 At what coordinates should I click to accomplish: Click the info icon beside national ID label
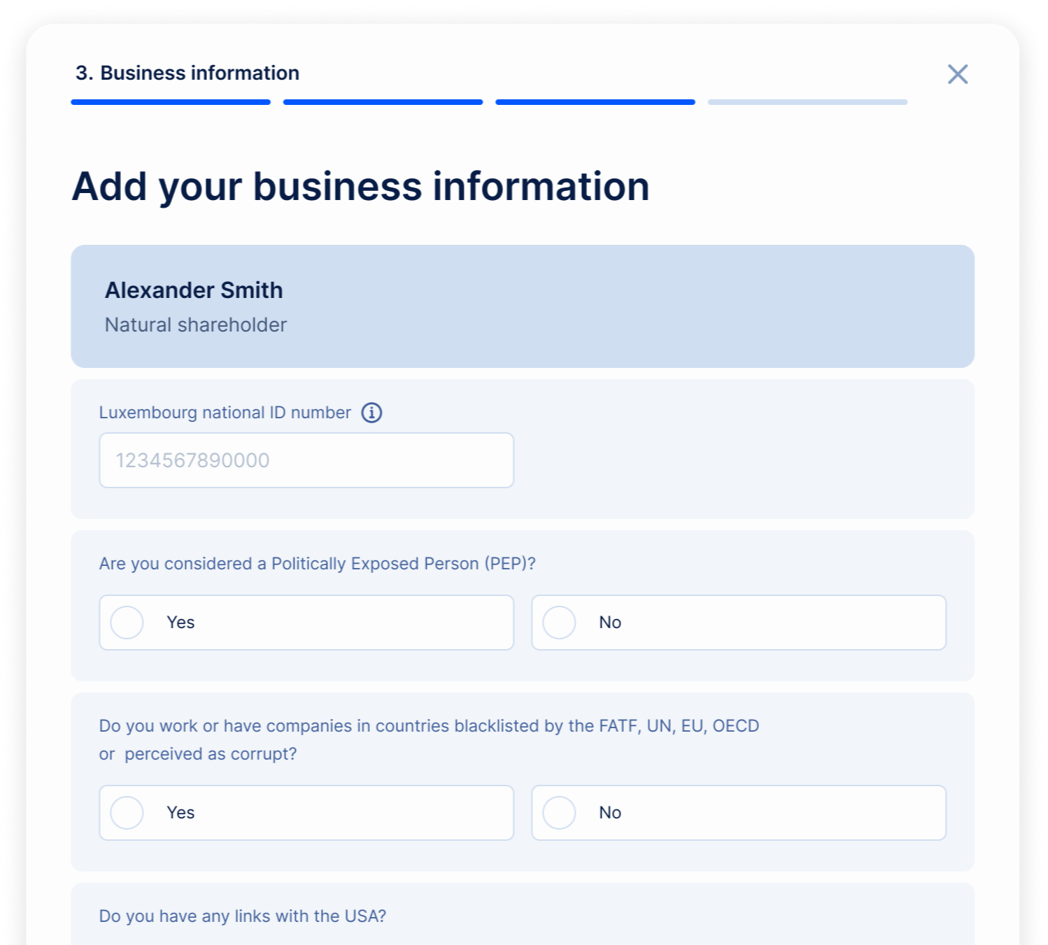[x=371, y=413]
